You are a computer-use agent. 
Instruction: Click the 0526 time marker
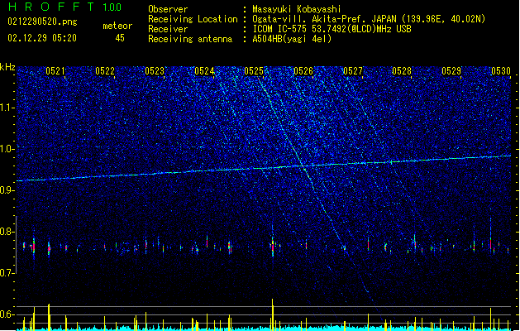tap(303, 71)
